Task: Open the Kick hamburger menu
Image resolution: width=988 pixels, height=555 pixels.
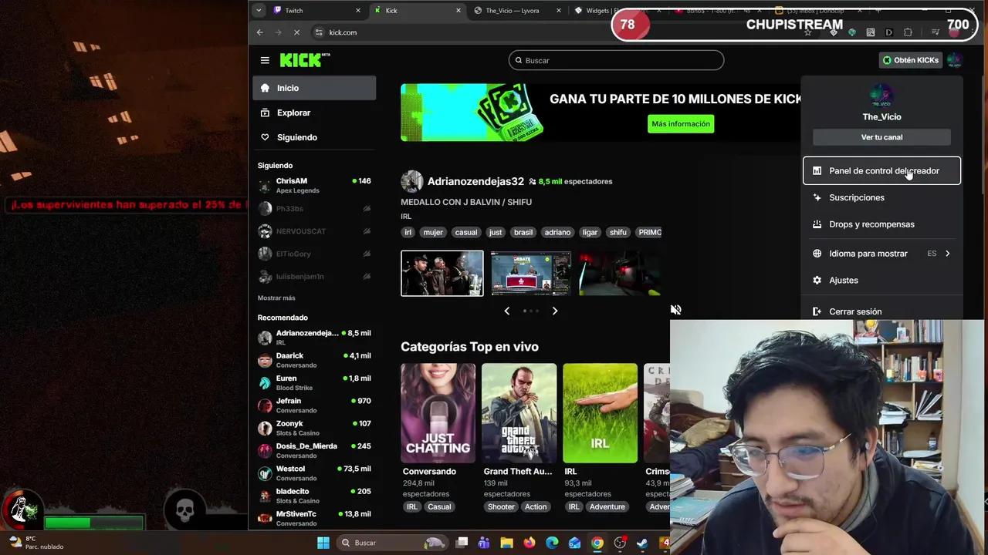Action: point(265,60)
